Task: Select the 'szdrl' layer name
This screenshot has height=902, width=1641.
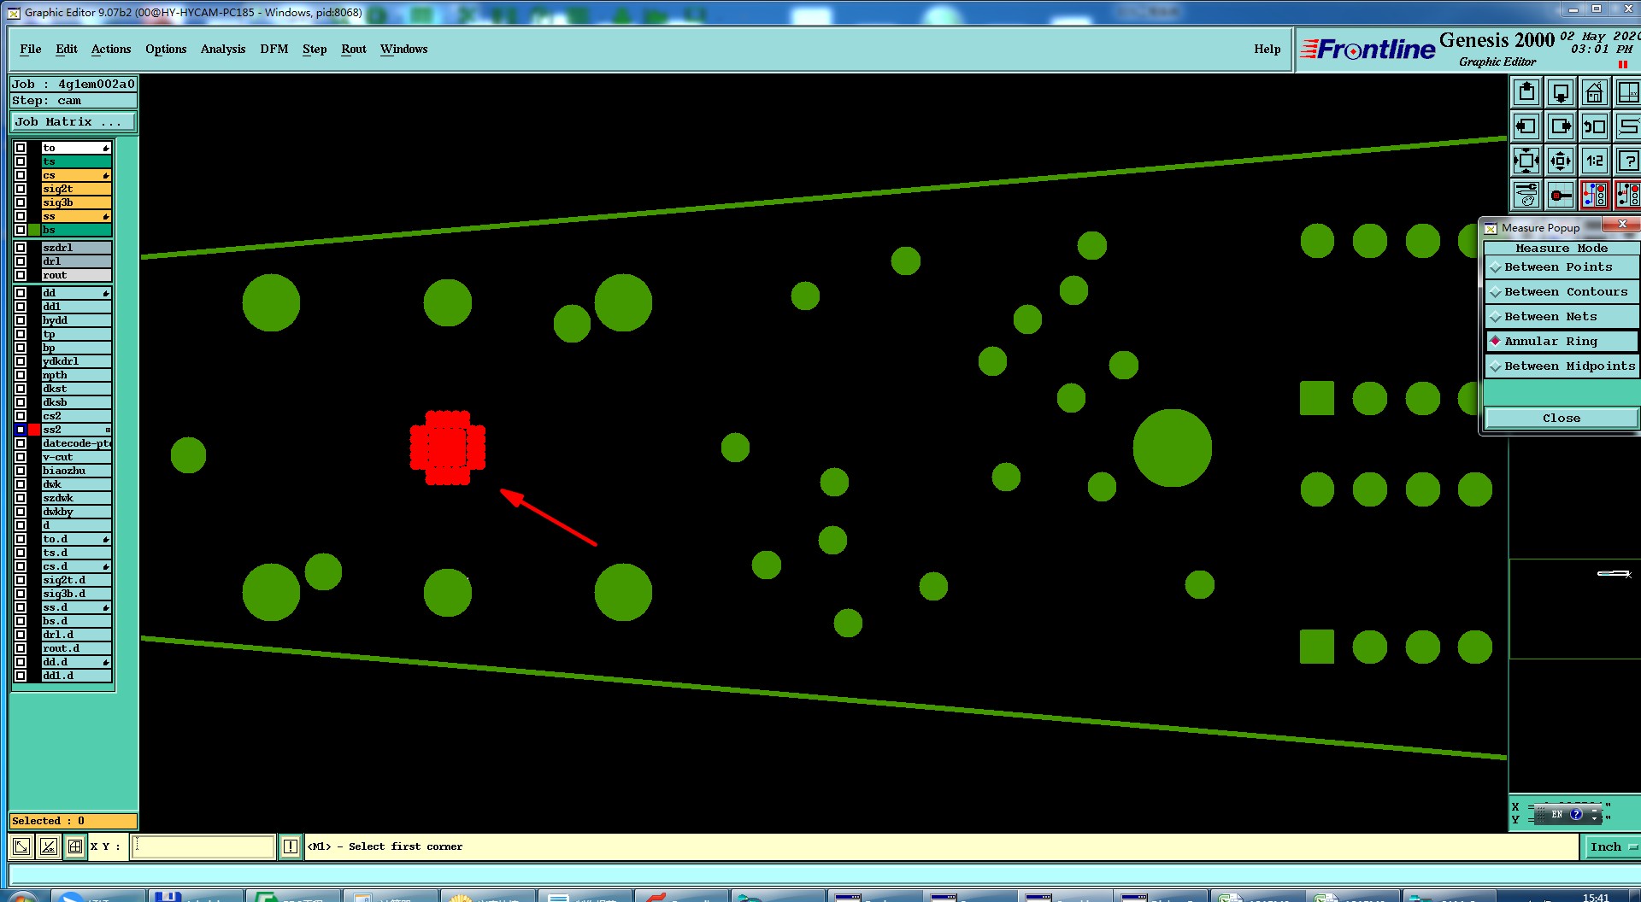Action: [x=76, y=248]
